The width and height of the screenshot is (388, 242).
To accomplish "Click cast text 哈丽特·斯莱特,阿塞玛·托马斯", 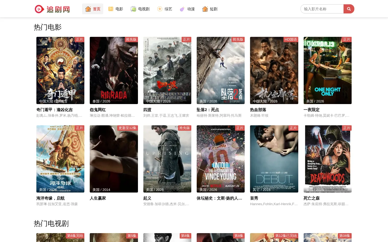I will (x=219, y=116).
